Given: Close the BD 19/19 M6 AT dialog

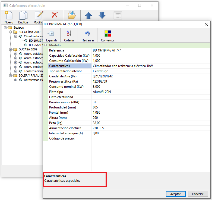Looking at the screenshot, I should tap(206, 24).
